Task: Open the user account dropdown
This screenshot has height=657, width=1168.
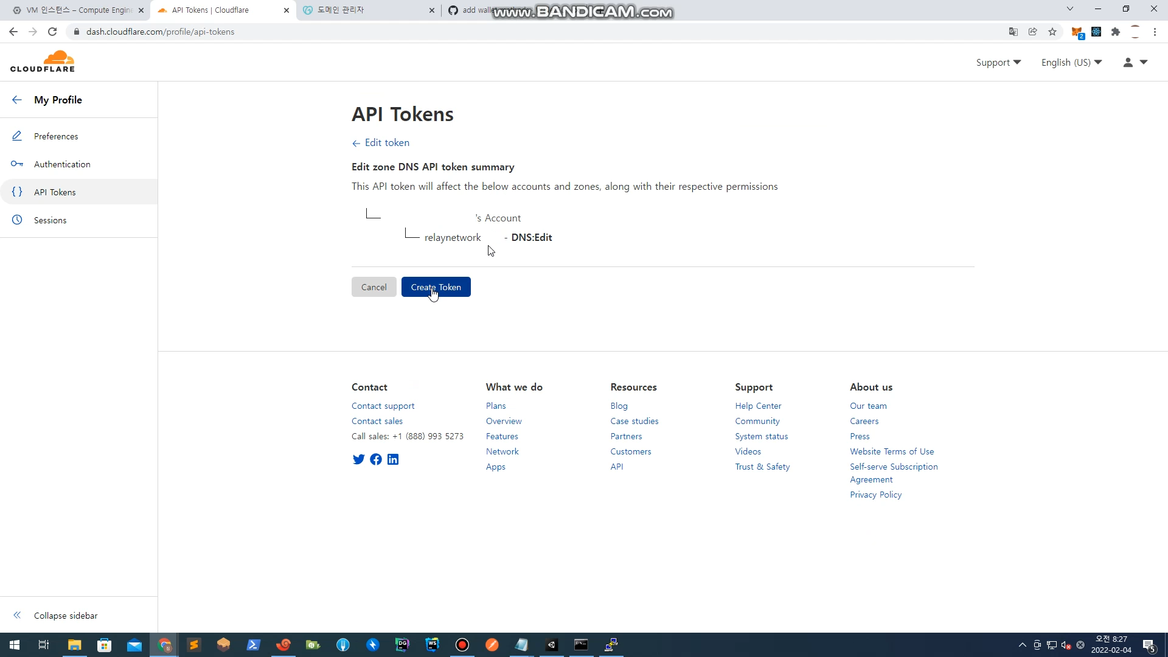Action: pos(1135,62)
